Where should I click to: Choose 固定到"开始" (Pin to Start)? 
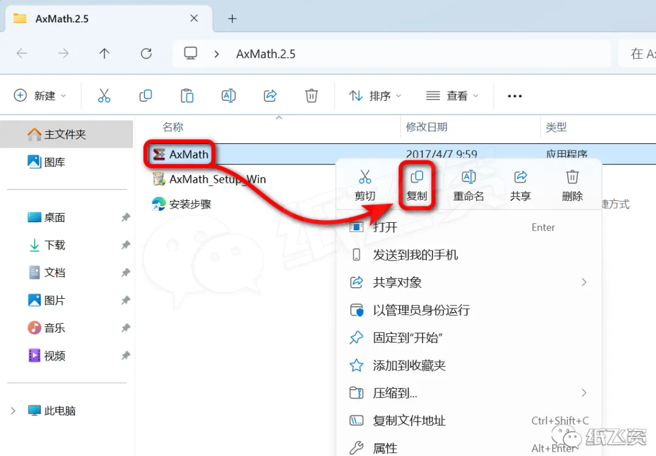click(468, 338)
